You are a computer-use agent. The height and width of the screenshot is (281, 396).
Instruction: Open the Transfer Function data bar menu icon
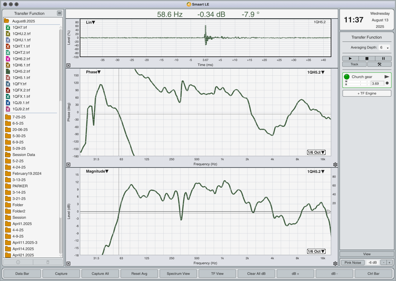click(x=59, y=13)
